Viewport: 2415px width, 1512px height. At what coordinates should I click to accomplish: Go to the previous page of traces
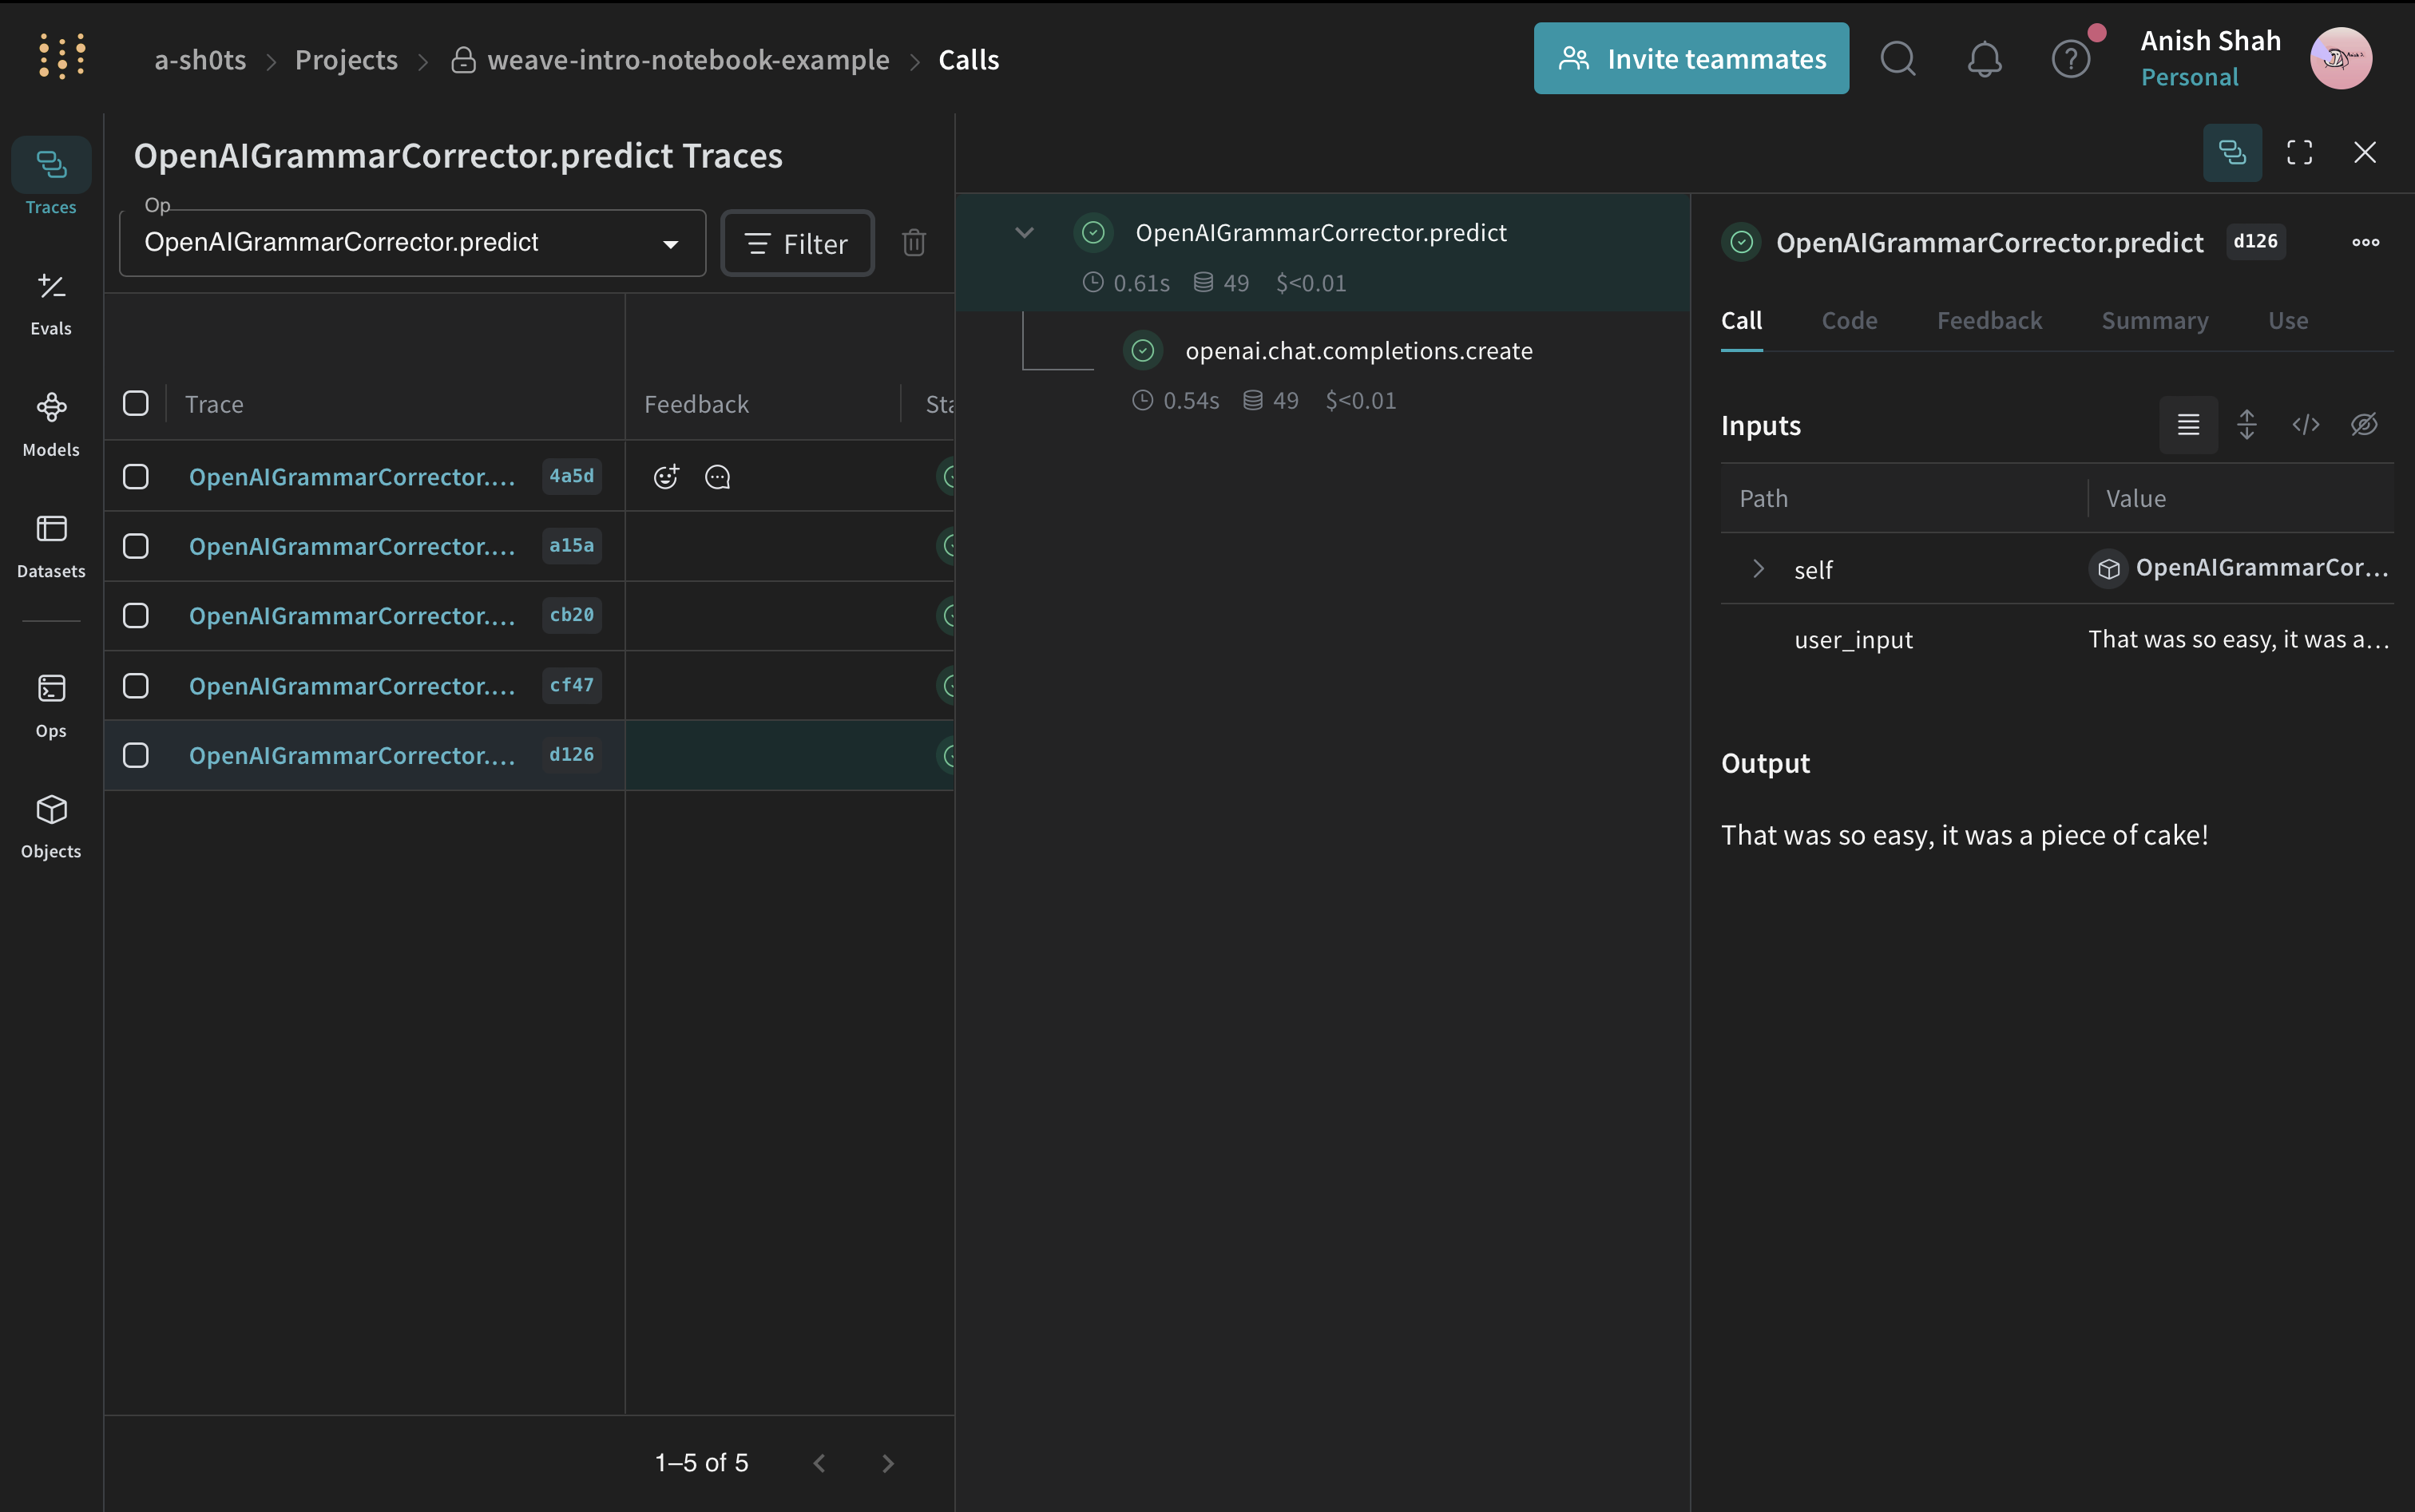pyautogui.click(x=819, y=1463)
